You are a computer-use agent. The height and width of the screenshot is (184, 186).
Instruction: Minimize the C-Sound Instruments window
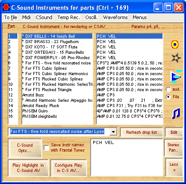click(x=158, y=8)
